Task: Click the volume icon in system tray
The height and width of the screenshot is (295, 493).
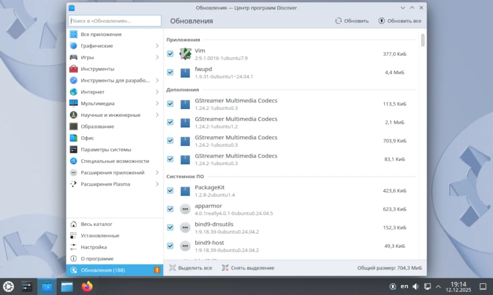Action: point(415,286)
